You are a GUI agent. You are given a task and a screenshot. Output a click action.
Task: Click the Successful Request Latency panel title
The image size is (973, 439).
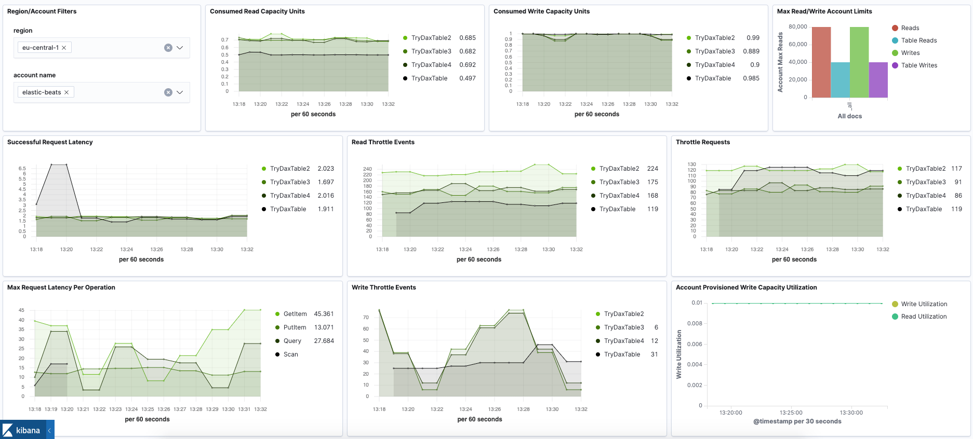[50, 142]
